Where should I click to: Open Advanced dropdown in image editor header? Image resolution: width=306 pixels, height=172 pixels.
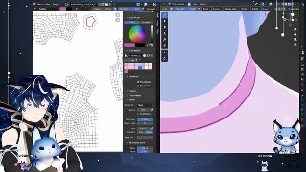152,9
